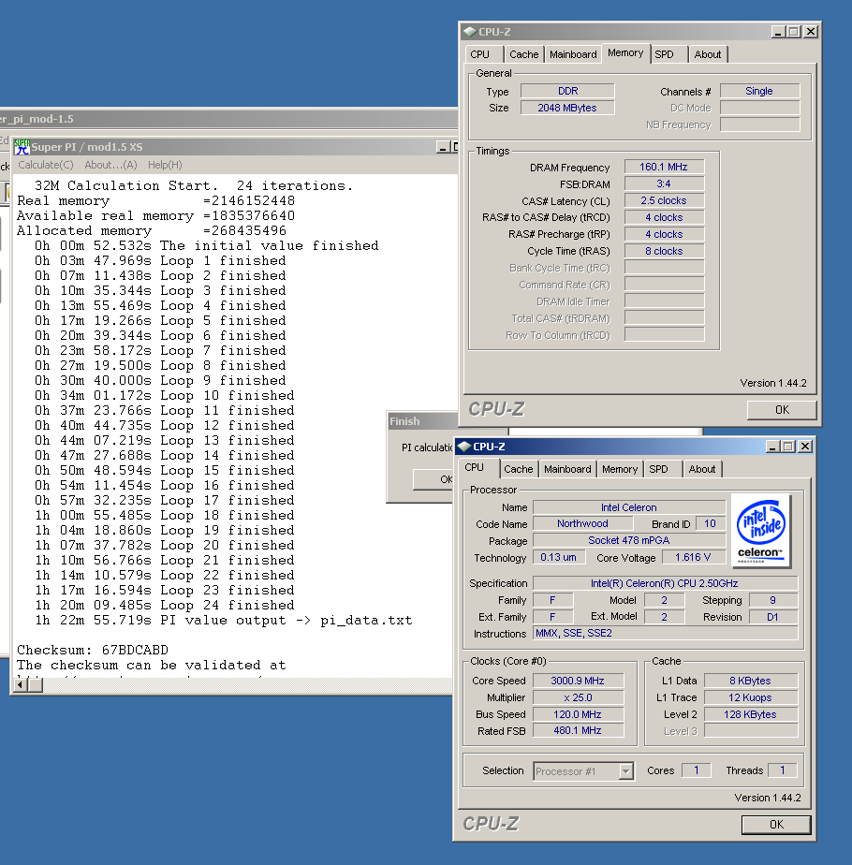Switch to Cache tab in upper CPU-Z window

point(523,54)
